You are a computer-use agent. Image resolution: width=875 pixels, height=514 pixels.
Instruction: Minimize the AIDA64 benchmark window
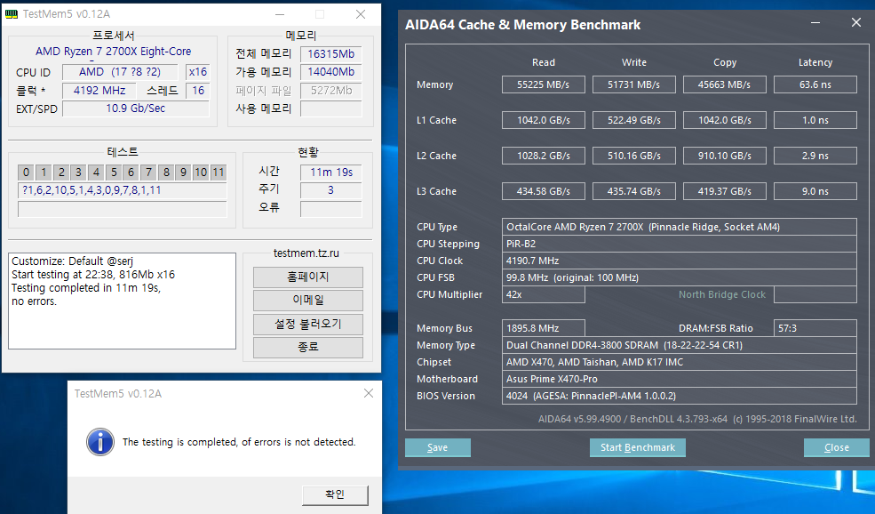point(815,23)
